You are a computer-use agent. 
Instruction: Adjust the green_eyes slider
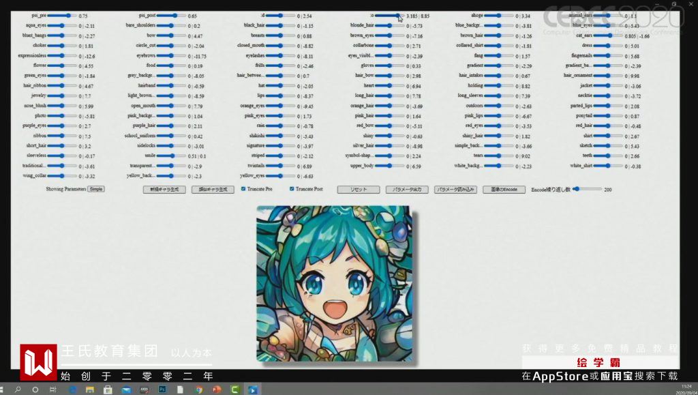pyautogui.click(x=62, y=76)
